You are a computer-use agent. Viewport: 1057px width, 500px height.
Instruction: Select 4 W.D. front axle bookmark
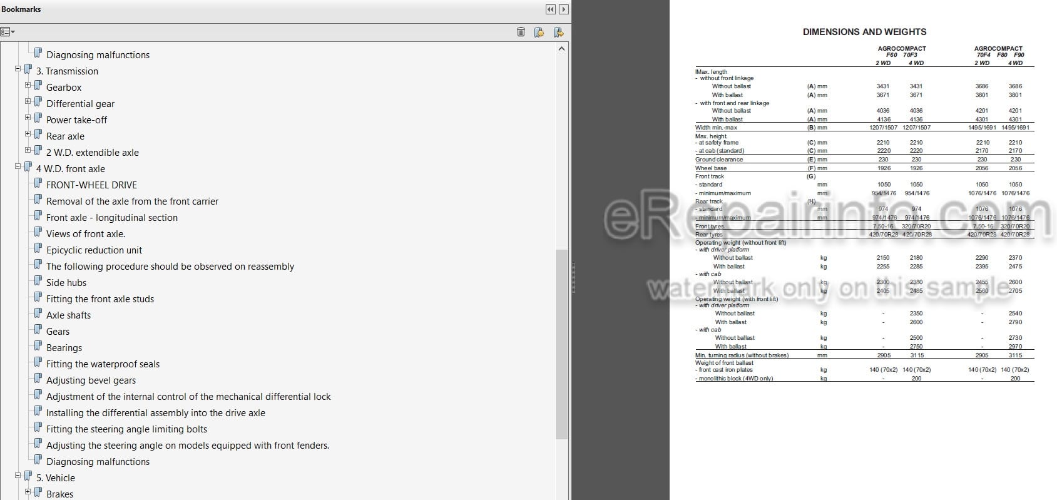(71, 169)
